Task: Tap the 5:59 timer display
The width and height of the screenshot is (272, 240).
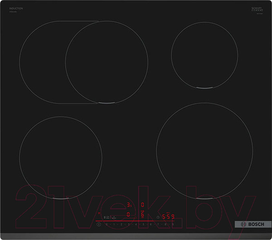Action: coord(168,216)
